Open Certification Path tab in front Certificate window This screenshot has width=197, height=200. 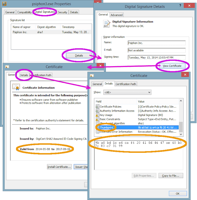126,84
